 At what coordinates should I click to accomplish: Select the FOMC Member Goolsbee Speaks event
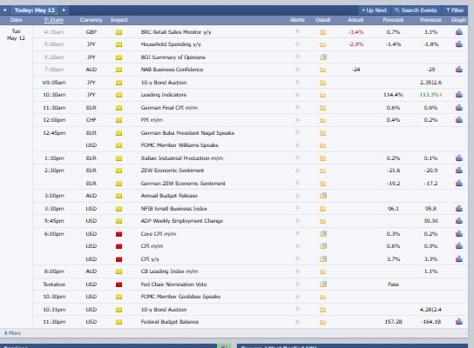click(180, 297)
